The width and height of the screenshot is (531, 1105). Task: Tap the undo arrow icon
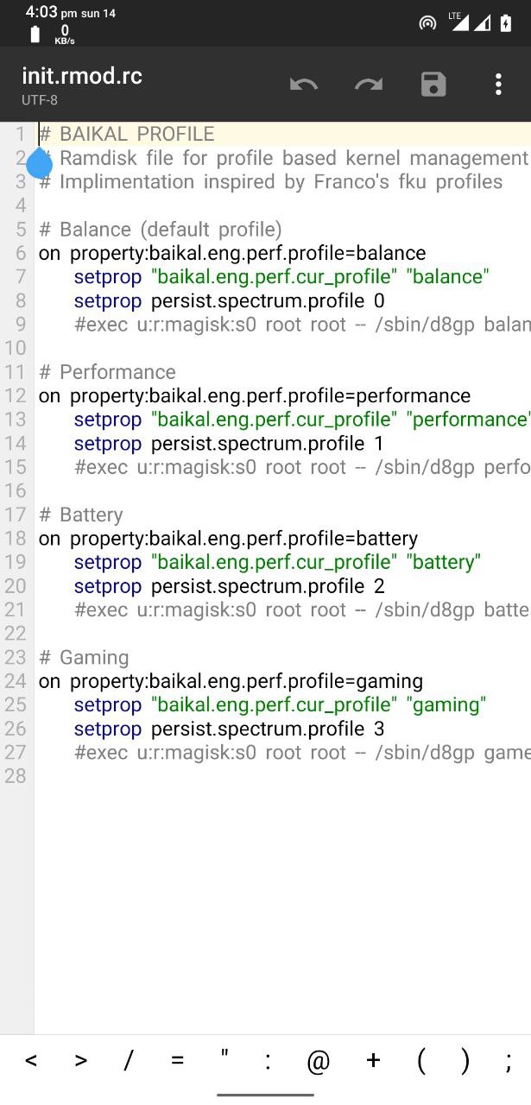pos(304,85)
